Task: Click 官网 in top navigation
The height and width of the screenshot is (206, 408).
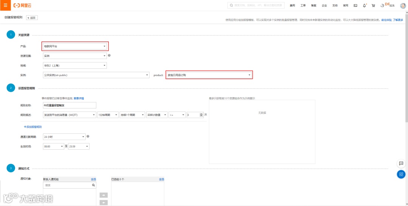Action: coord(346,5)
